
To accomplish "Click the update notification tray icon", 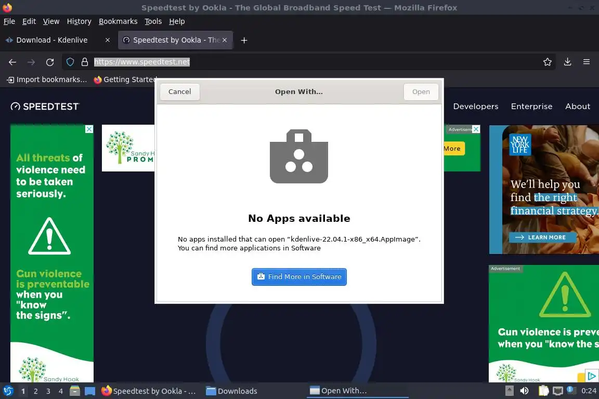I will pyautogui.click(x=571, y=390).
